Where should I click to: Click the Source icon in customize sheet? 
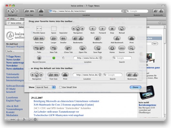(122, 48)
